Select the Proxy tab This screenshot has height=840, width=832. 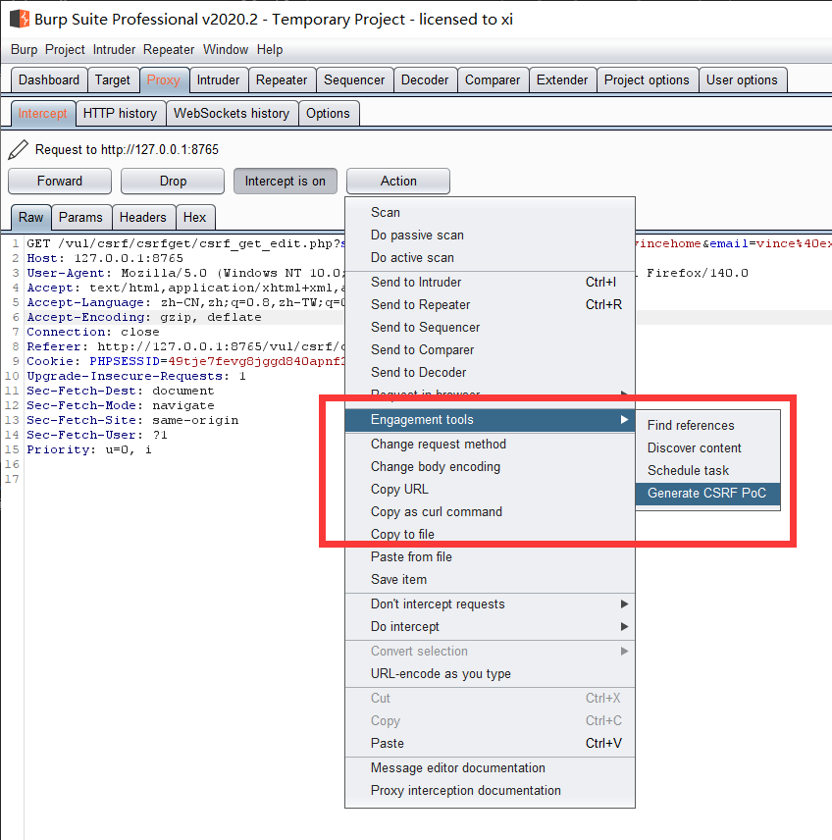164,79
